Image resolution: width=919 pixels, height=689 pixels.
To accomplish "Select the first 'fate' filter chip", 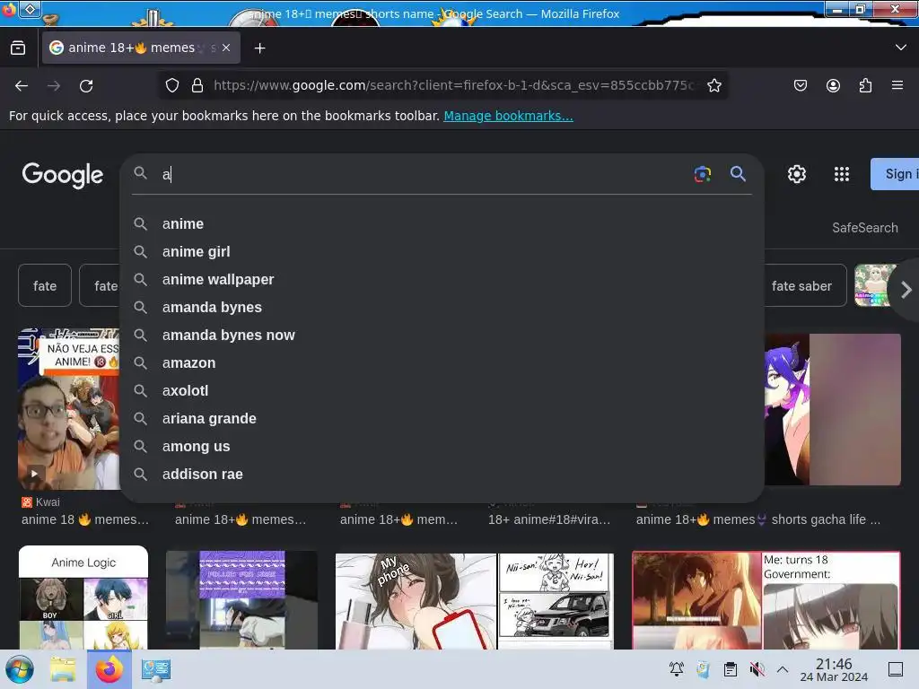I will point(45,286).
